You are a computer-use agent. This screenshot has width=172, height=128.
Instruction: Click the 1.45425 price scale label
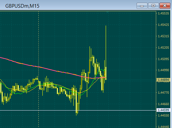click(163, 25)
